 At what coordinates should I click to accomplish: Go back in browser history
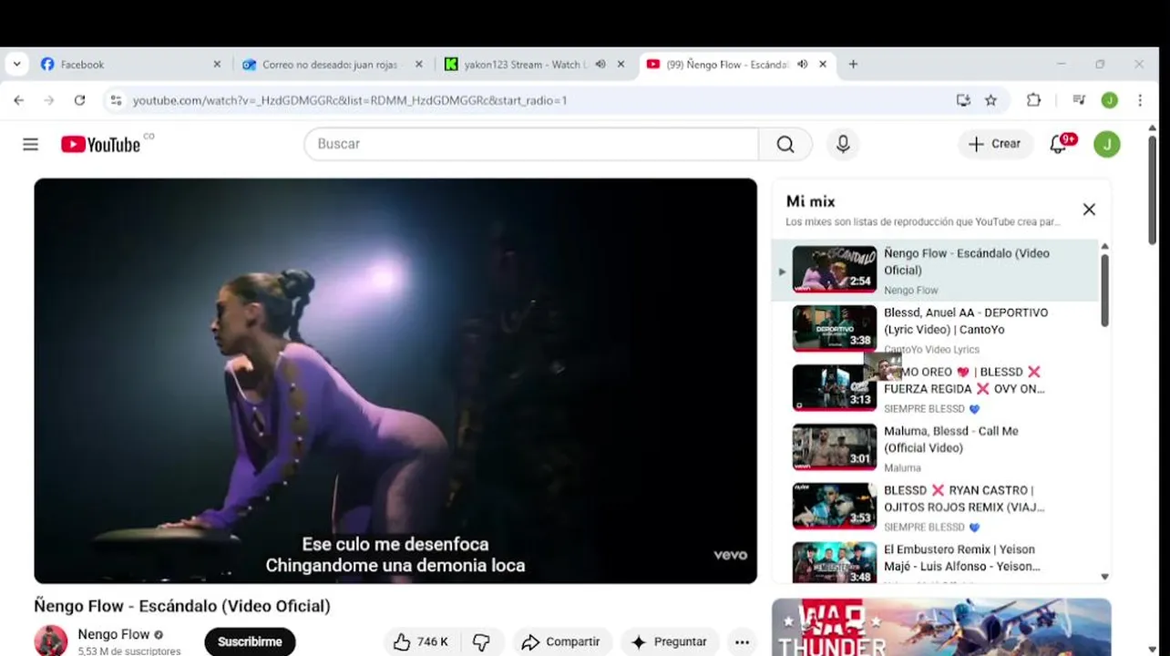(19, 100)
